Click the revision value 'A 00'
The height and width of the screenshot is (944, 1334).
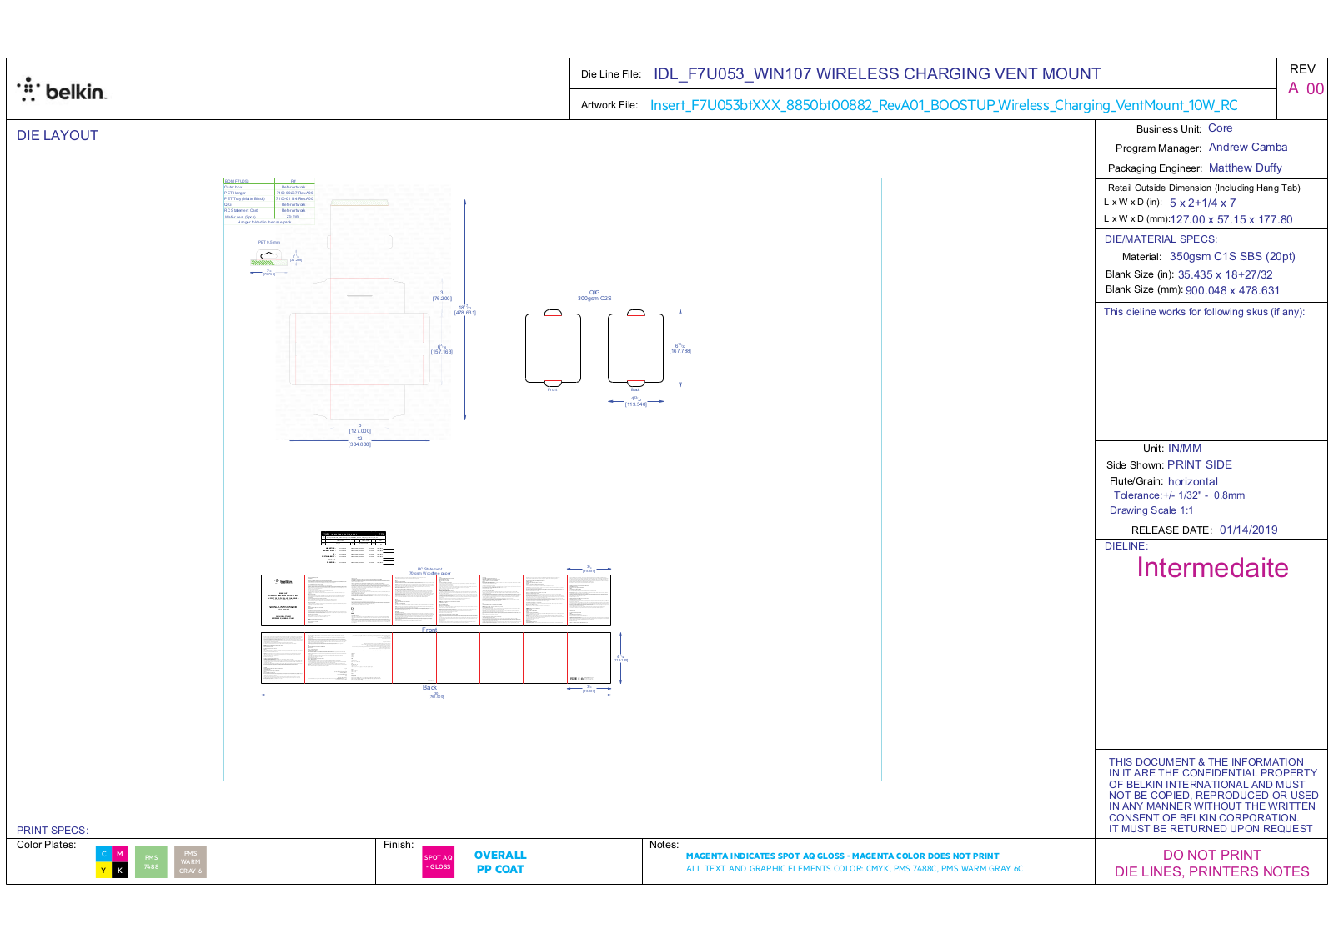(1306, 88)
